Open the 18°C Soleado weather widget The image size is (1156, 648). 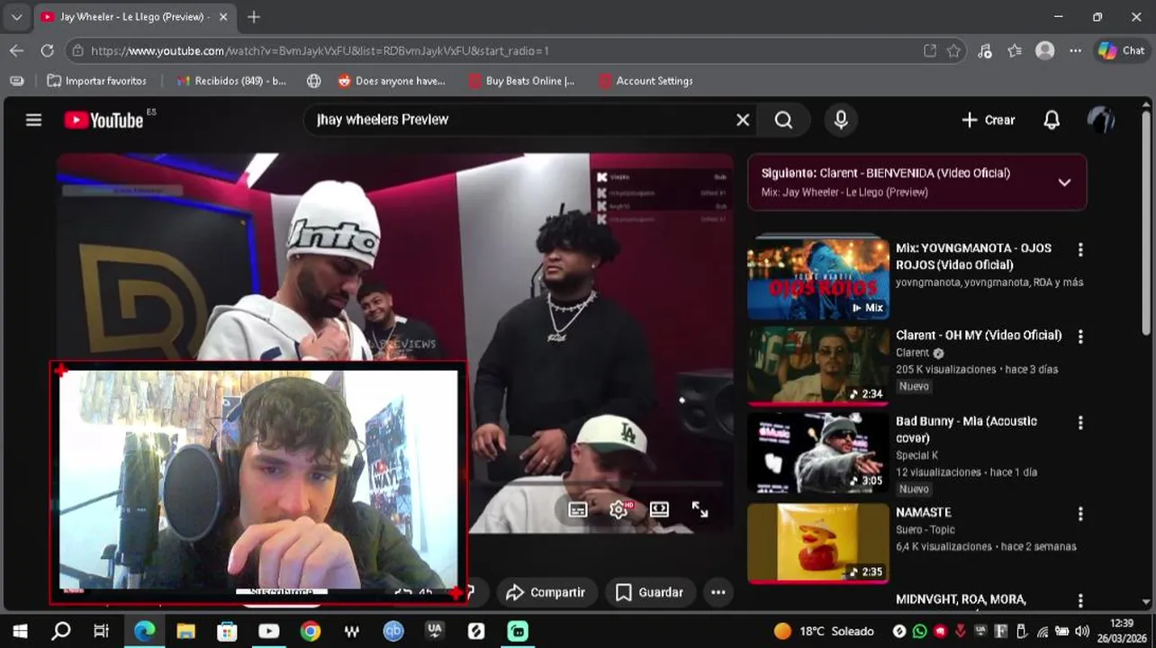824,631
